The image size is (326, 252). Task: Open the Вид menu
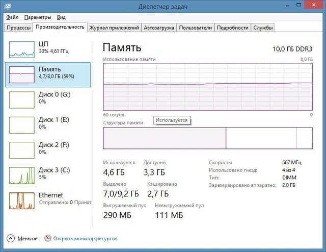point(61,17)
